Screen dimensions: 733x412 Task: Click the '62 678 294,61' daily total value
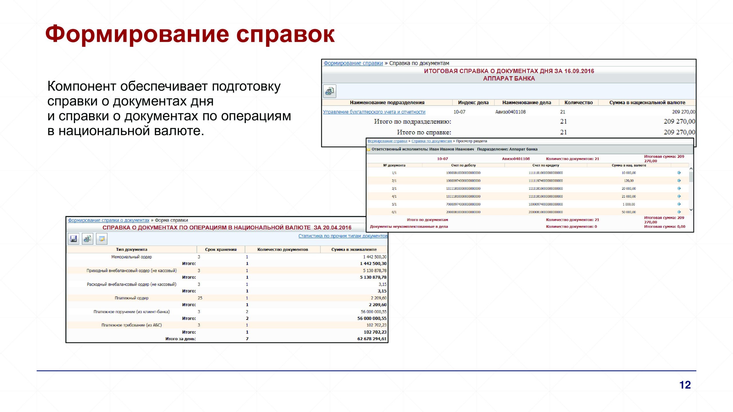pos(372,339)
